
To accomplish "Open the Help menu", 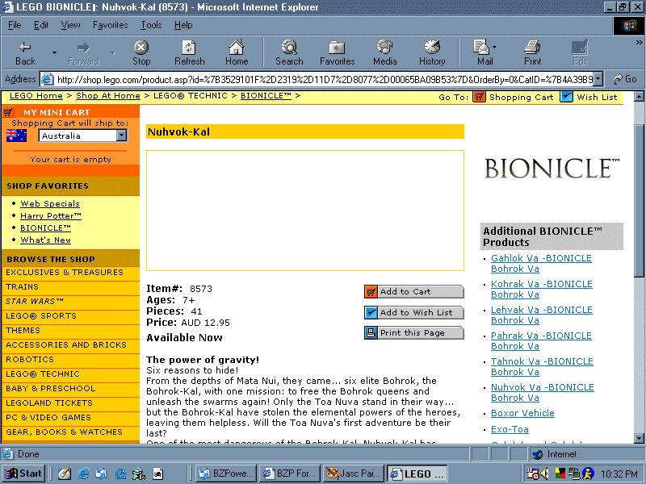I will 183,25.
